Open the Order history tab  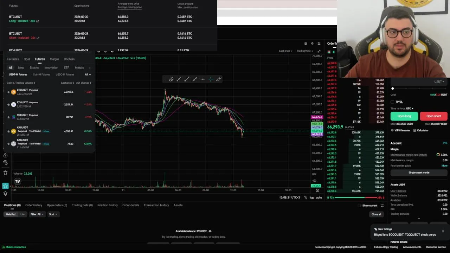tap(34, 205)
